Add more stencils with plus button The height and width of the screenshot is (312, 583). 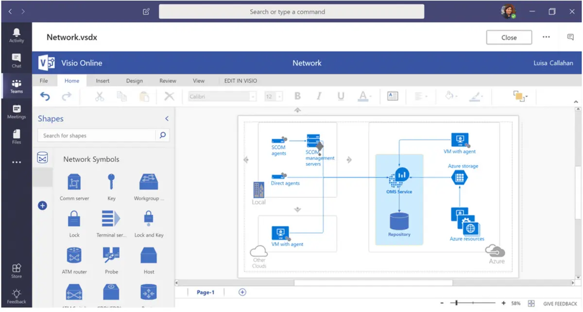click(x=42, y=206)
